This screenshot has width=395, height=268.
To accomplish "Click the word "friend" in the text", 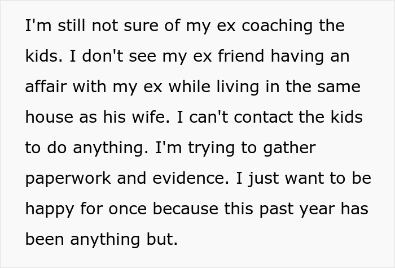I will [212, 57].
